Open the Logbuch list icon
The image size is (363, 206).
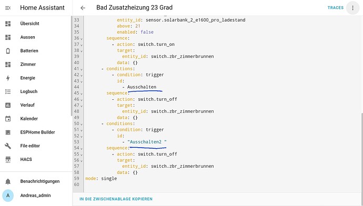coord(8,91)
